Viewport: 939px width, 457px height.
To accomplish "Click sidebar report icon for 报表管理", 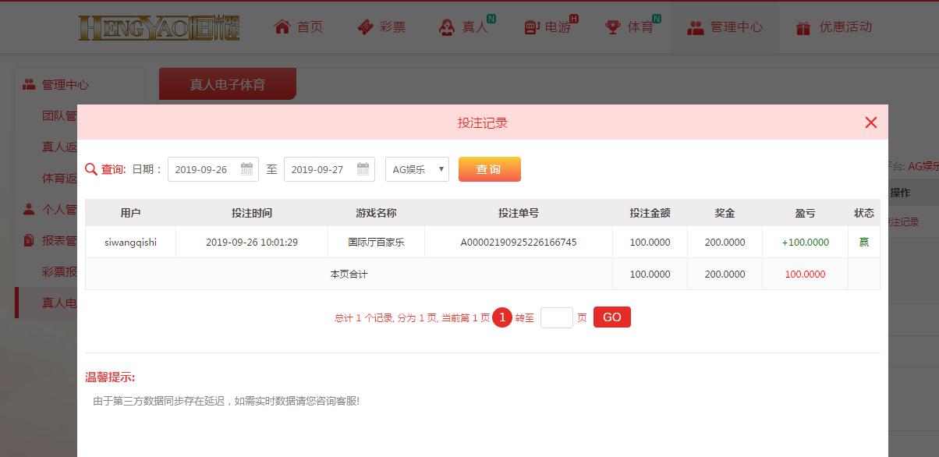I will (29, 240).
